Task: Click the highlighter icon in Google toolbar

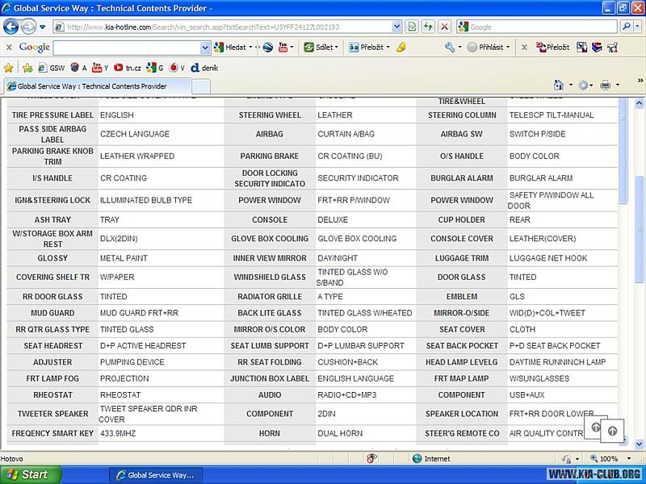Action: pos(401,48)
